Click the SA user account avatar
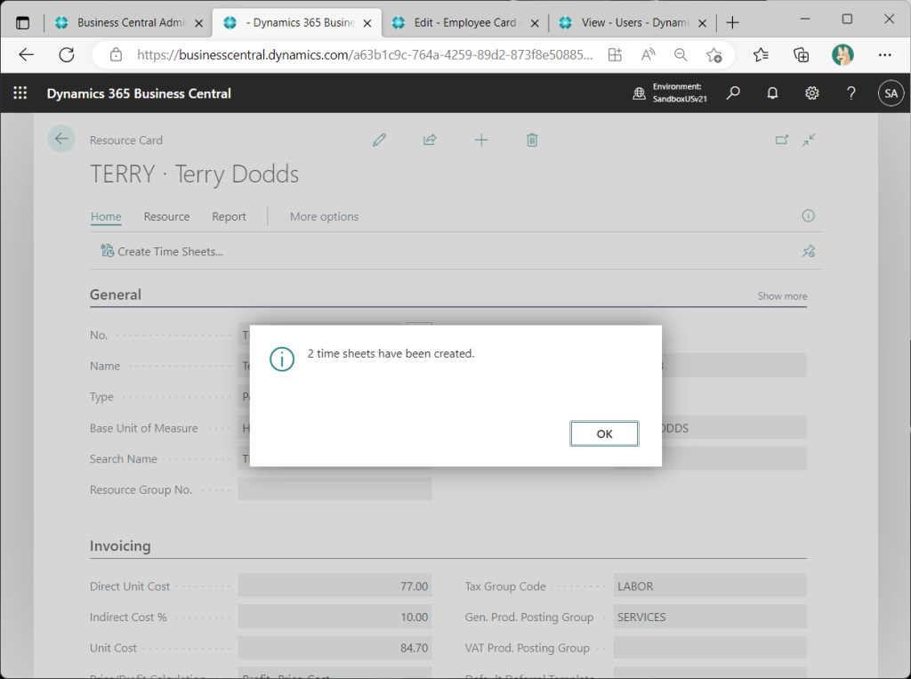Viewport: 911px width, 679px height. pyautogui.click(x=891, y=93)
